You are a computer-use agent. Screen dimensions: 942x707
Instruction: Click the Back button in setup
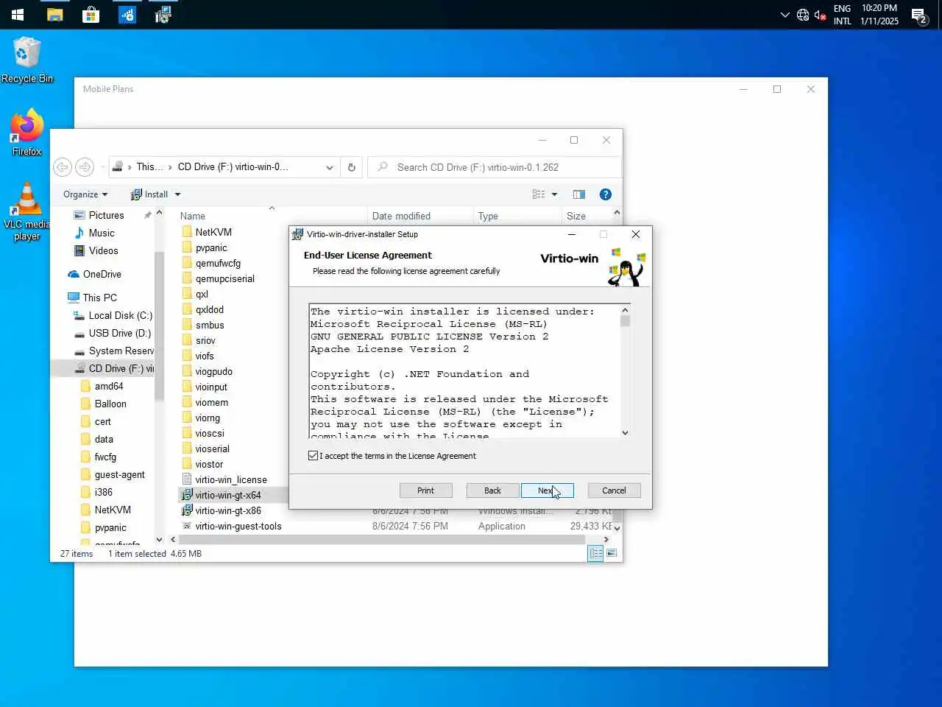click(492, 490)
